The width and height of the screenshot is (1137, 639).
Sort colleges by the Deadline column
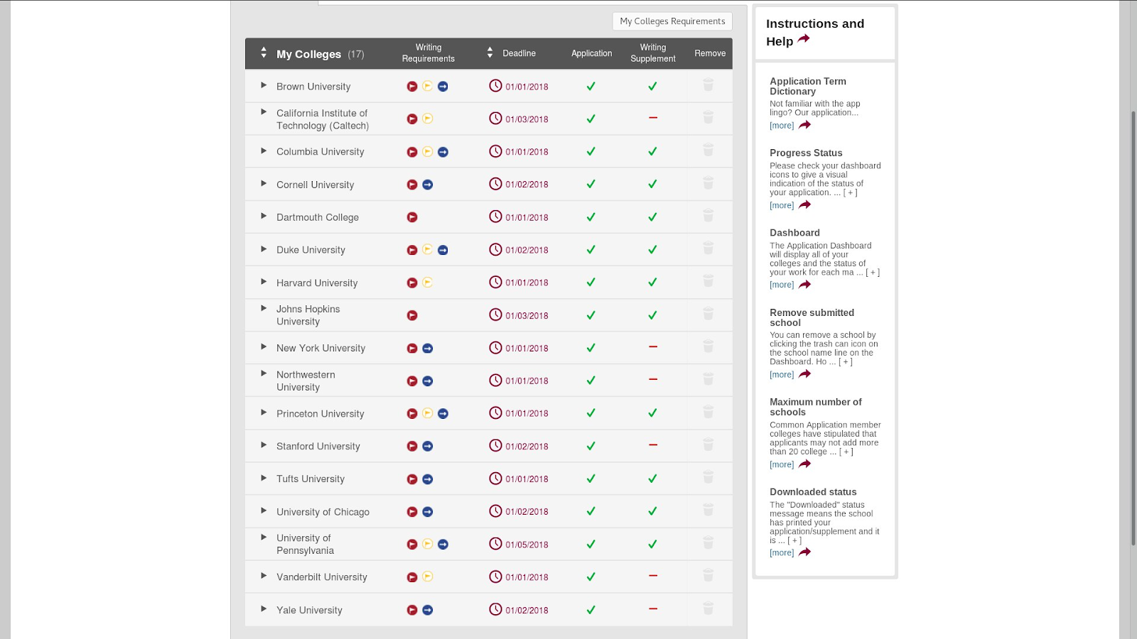point(490,53)
